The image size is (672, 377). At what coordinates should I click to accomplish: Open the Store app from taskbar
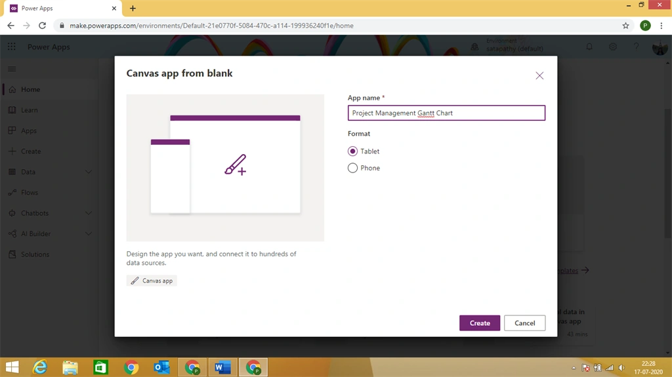[x=100, y=367]
